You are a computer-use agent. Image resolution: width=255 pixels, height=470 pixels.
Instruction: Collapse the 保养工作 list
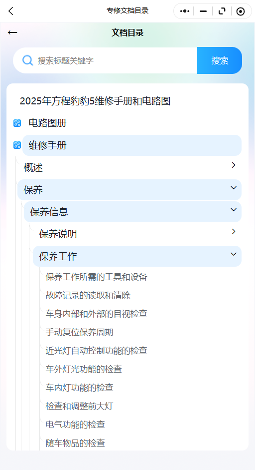point(234,254)
